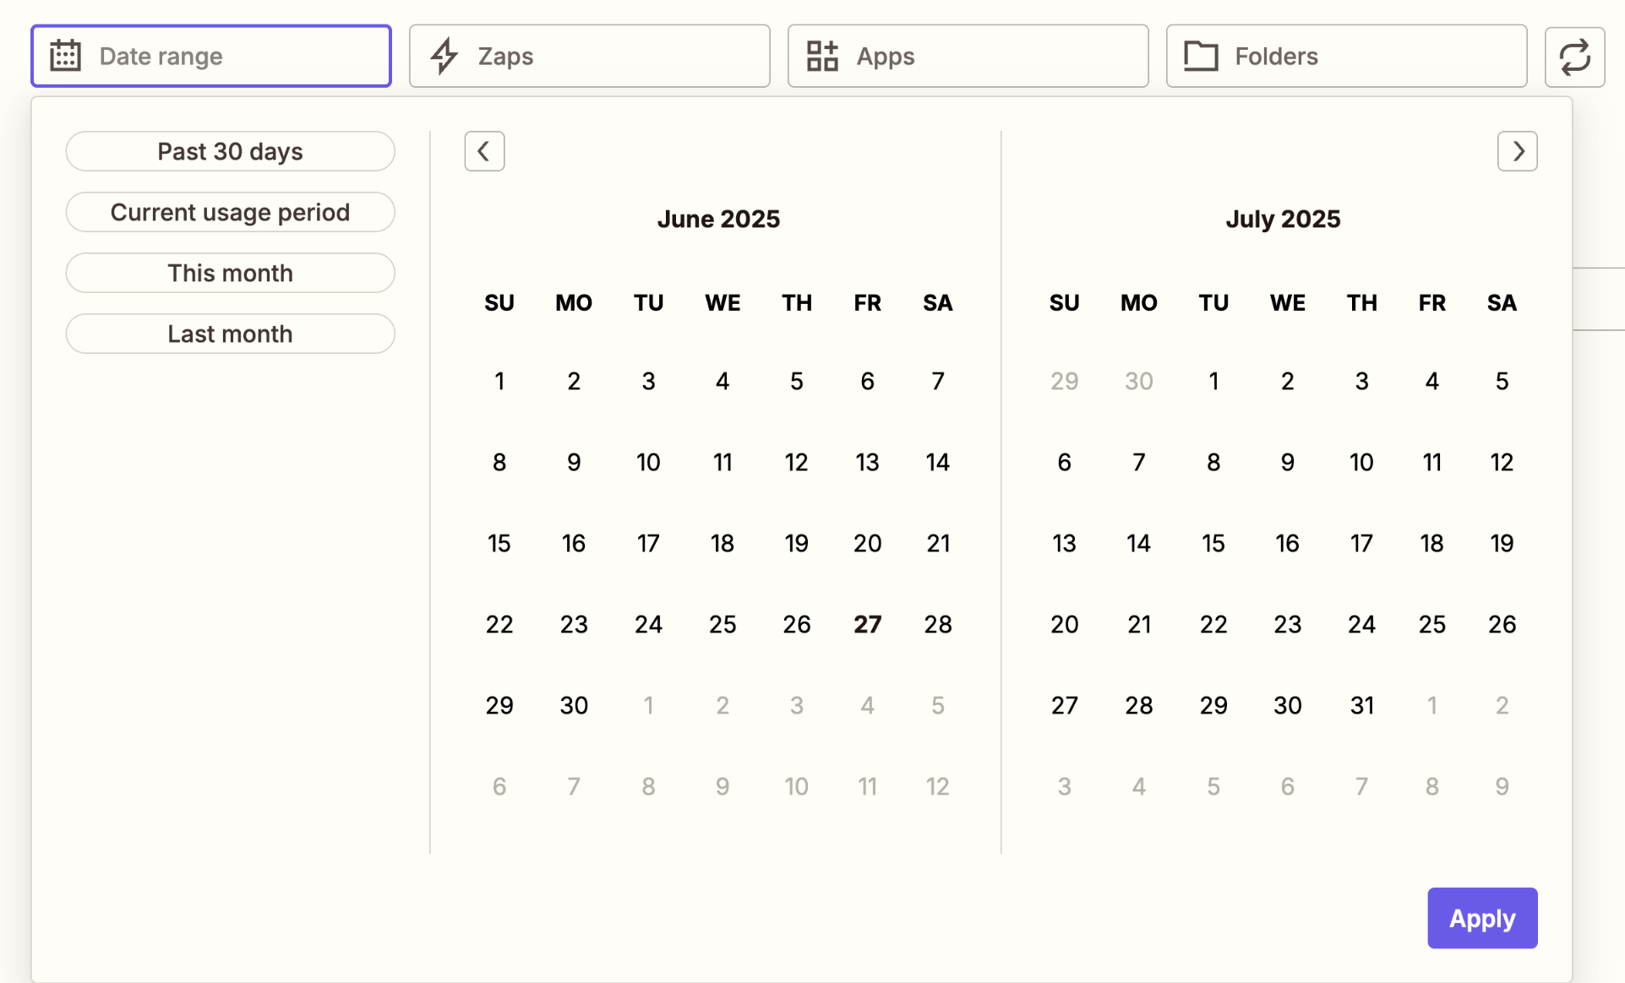Viewport: 1625px width, 983px height.
Task: Open the Folders filter dropdown
Action: pos(1347,56)
